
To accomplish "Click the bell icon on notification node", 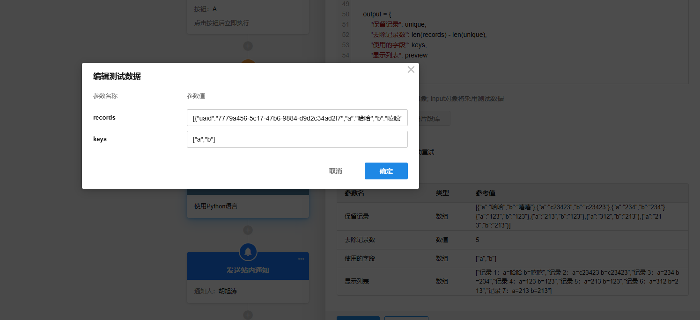I will tap(248, 252).
